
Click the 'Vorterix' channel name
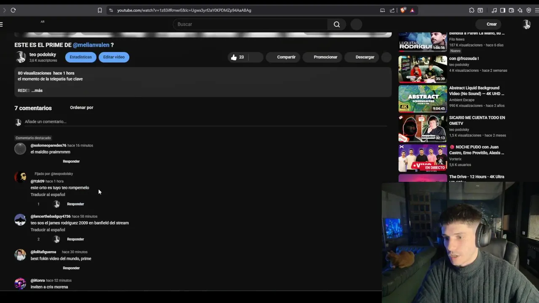(x=455, y=159)
